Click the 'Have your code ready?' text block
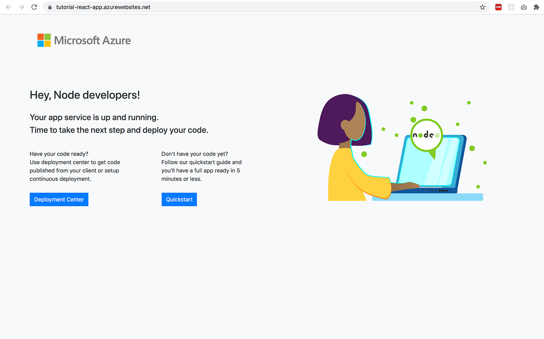544x339 pixels. pos(75,166)
